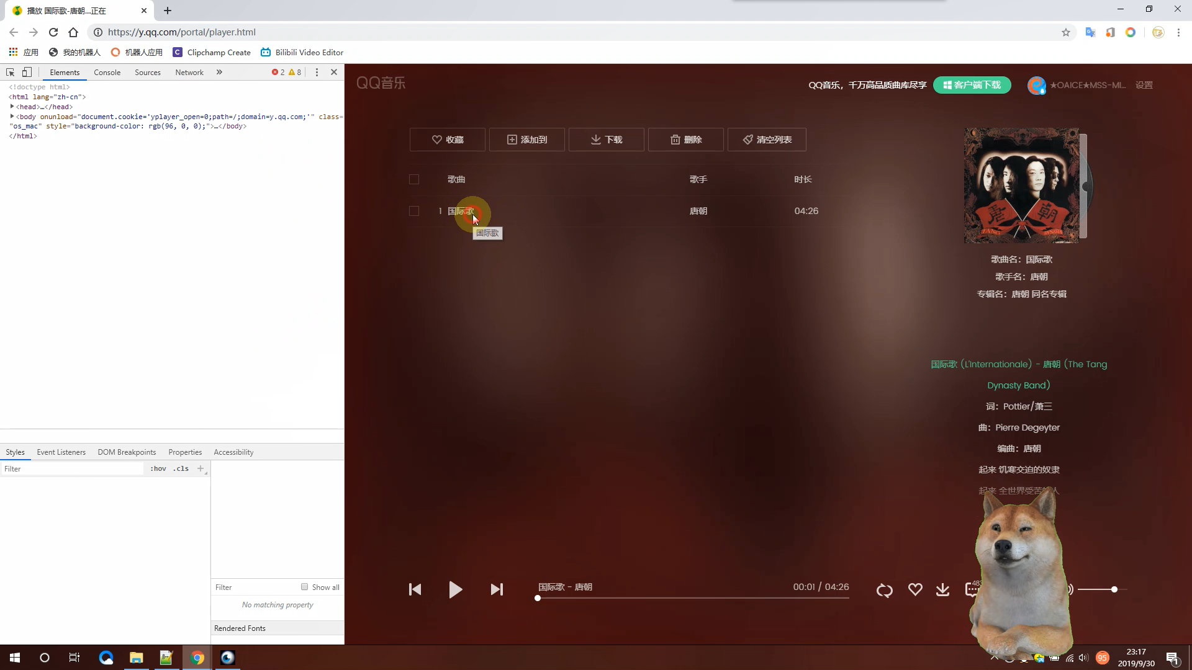
Task: Open File Explorer from taskbar
Action: (136, 658)
